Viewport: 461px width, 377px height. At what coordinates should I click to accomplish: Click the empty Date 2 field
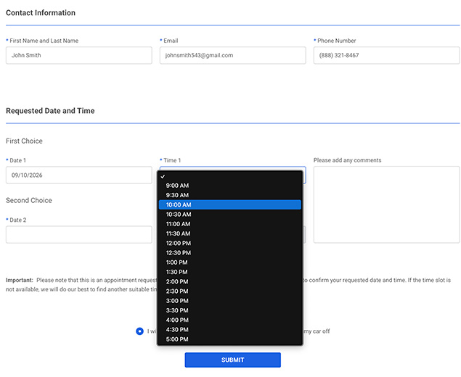point(79,235)
